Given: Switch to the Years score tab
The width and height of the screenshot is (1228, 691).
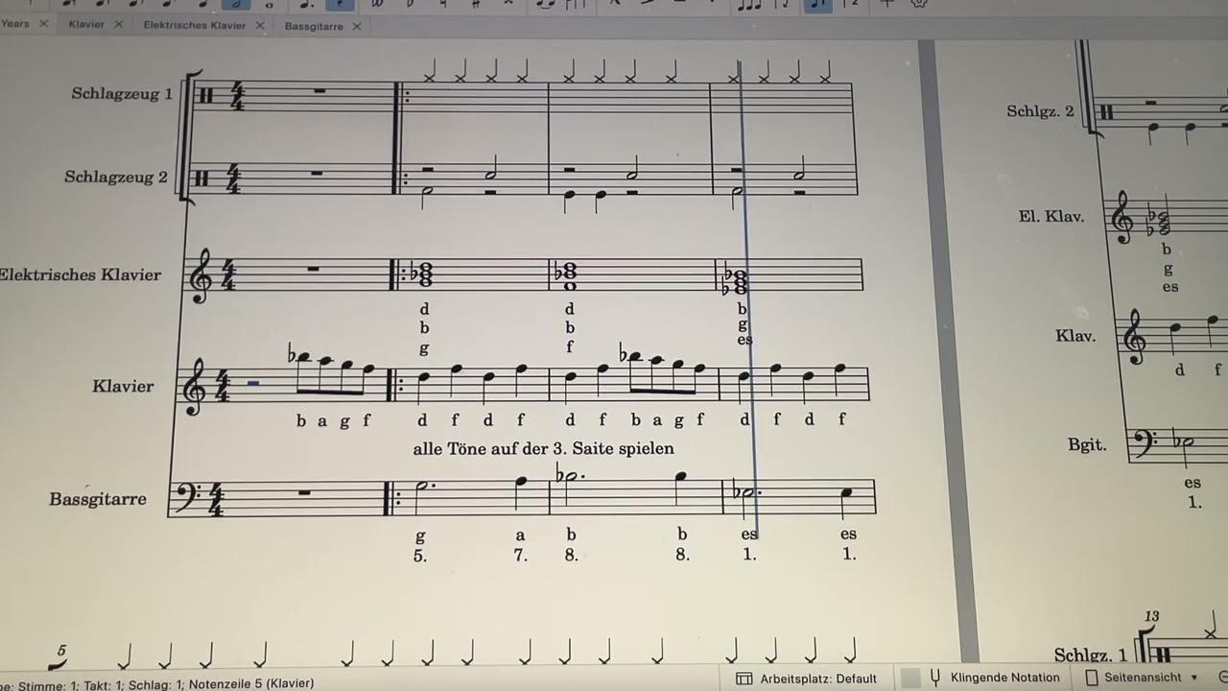Looking at the screenshot, I should click(13, 24).
